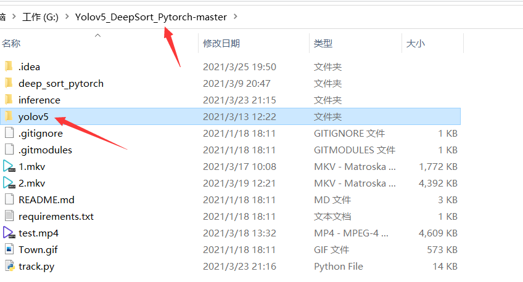Toggle the sort direction arrow above 名称
523x282 pixels.
97,35
